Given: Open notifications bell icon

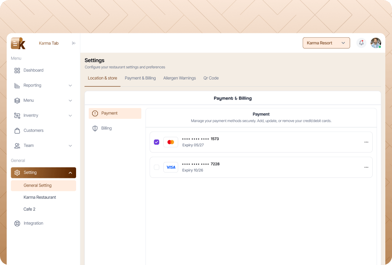Looking at the screenshot, I should point(361,43).
